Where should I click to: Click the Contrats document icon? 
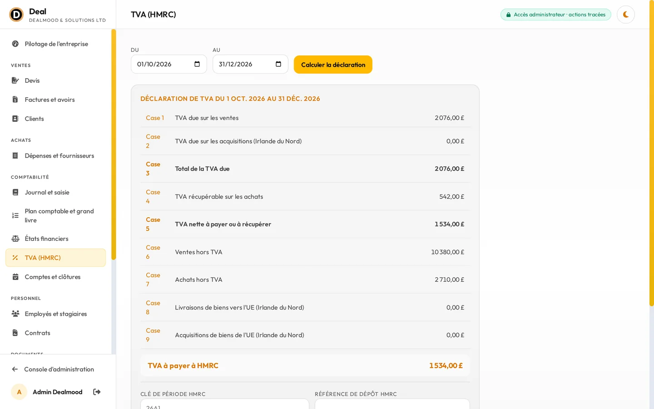point(15,333)
